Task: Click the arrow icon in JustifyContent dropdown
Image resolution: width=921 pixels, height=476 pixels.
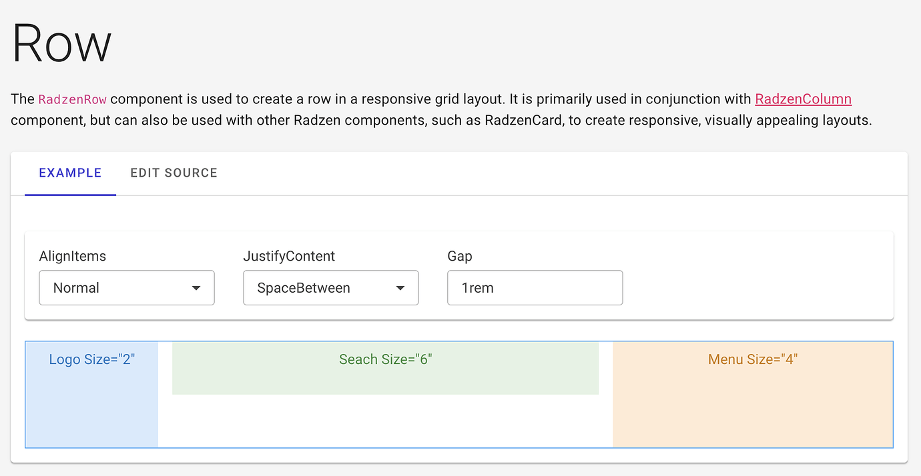Action: [x=400, y=288]
